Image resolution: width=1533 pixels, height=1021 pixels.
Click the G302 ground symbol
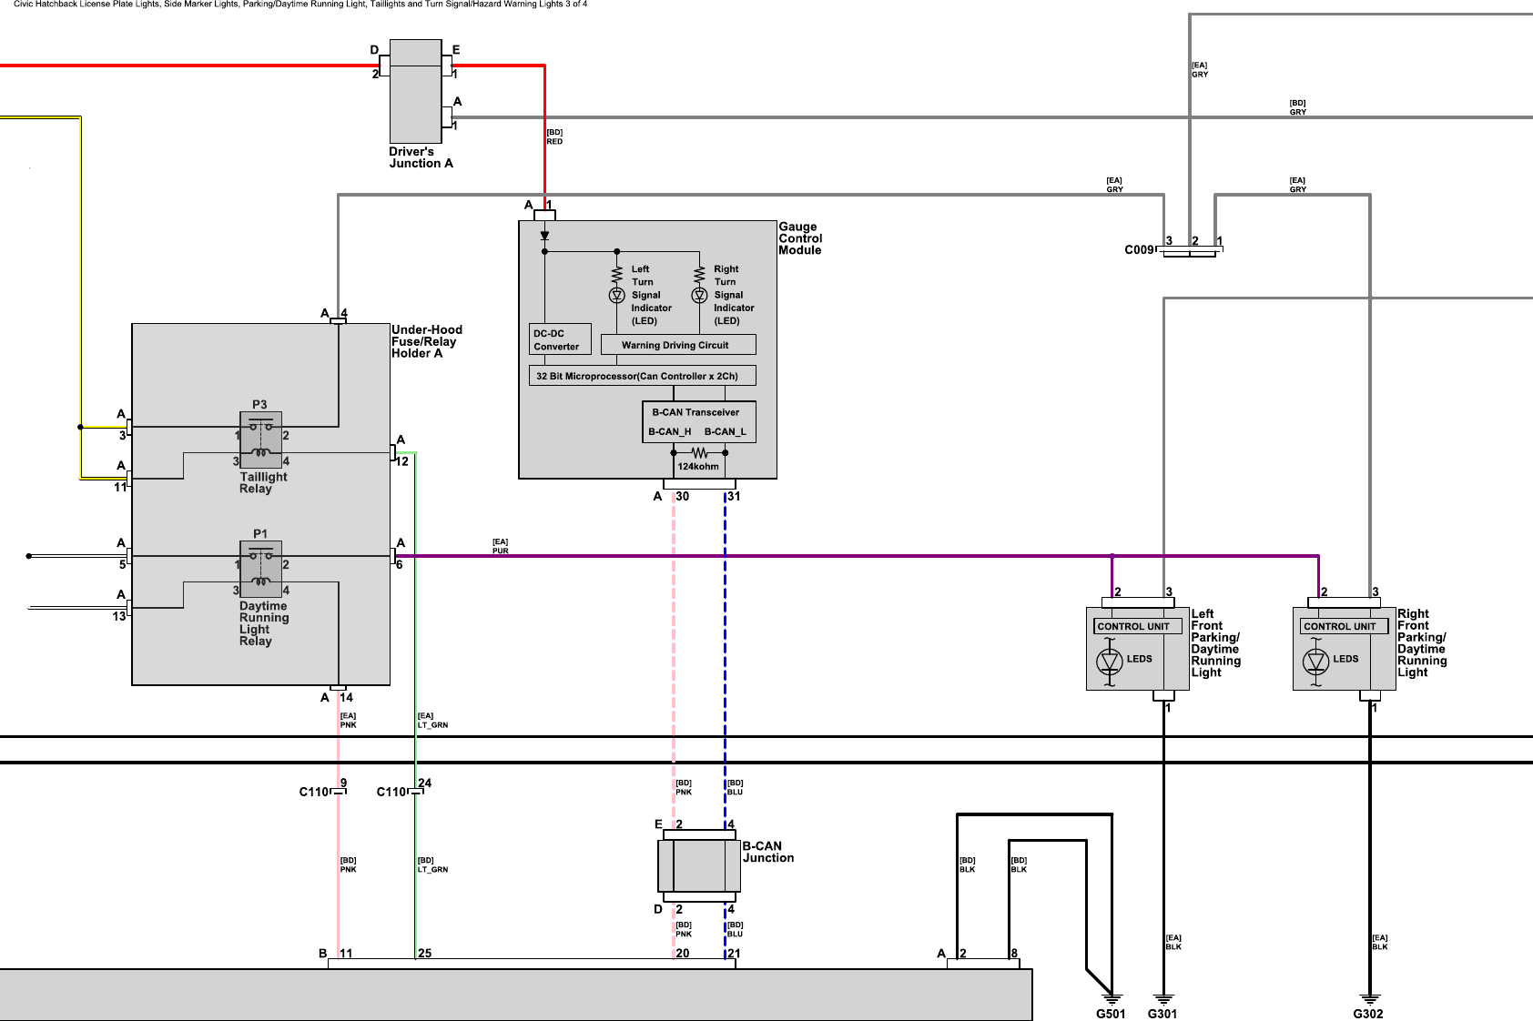[1368, 996]
